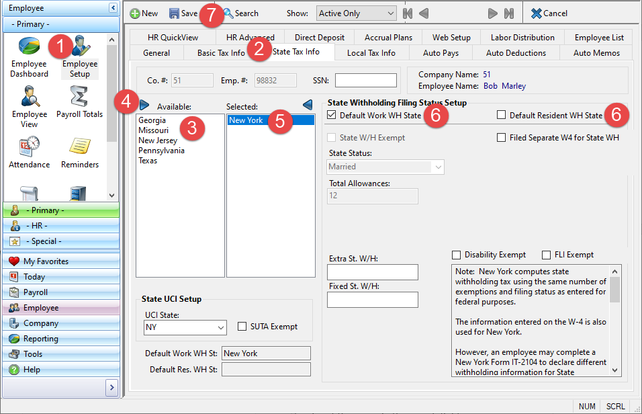Select New York in the Selected list
Viewport: 642px width, 414px height.
(271, 120)
